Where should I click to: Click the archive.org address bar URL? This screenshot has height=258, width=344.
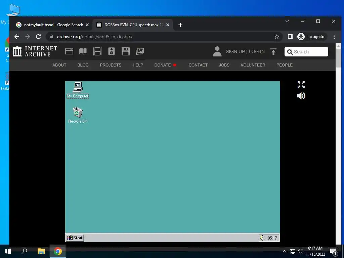pyautogui.click(x=95, y=37)
